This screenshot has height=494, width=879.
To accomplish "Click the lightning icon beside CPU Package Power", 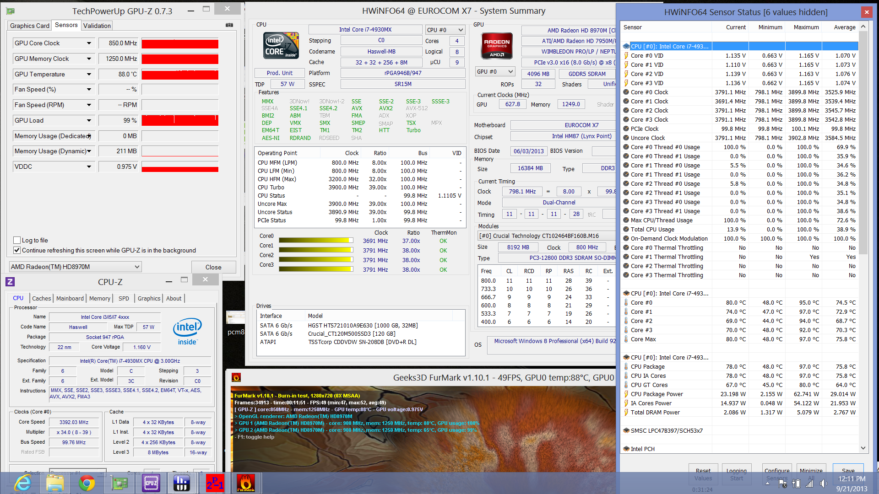I will pyautogui.click(x=626, y=394).
